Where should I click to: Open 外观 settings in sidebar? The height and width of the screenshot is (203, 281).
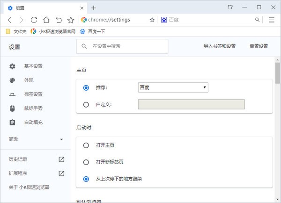click(29, 80)
